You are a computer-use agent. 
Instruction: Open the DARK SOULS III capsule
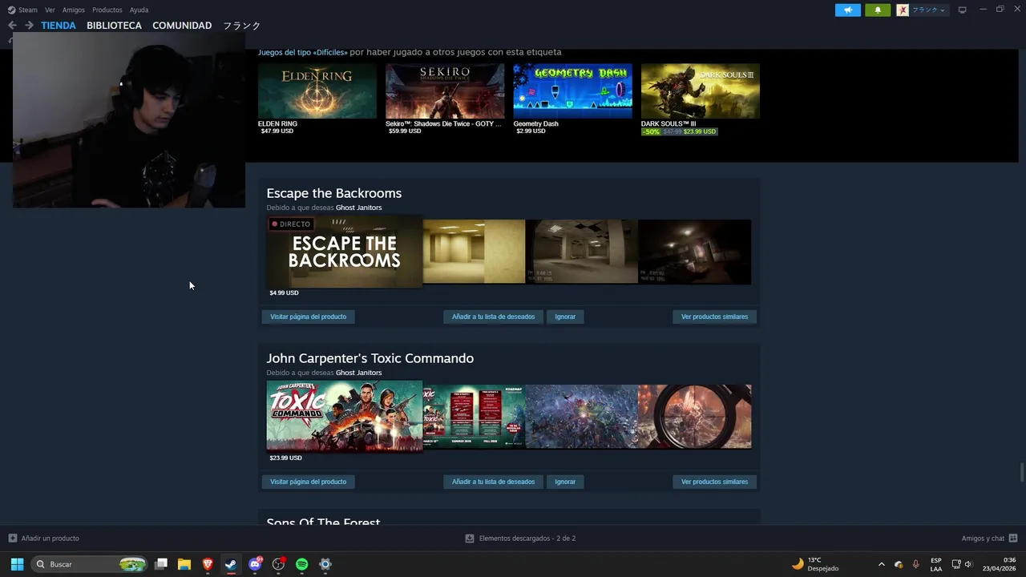pyautogui.click(x=700, y=91)
